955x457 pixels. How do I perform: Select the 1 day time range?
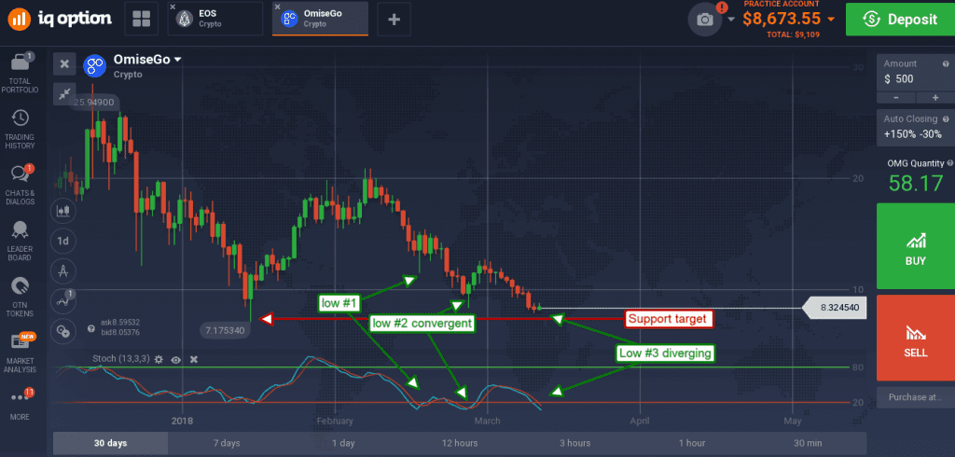point(343,443)
